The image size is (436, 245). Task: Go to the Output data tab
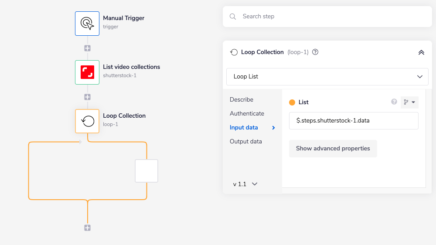(x=246, y=141)
